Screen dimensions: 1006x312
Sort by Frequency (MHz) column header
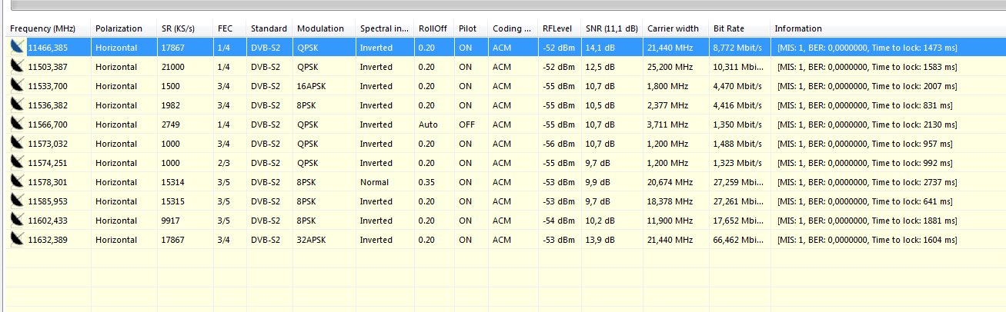coord(48,28)
